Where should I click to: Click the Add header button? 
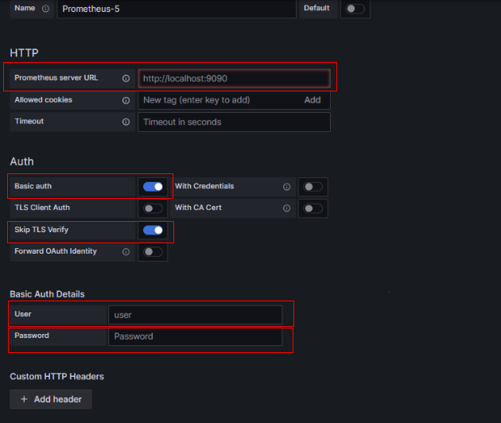[51, 399]
